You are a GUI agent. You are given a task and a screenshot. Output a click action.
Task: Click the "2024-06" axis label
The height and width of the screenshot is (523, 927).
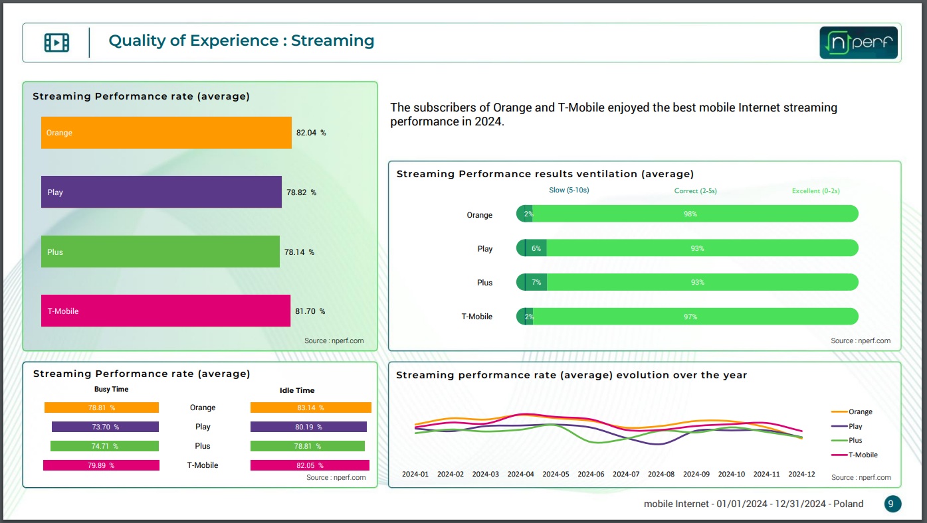click(591, 474)
